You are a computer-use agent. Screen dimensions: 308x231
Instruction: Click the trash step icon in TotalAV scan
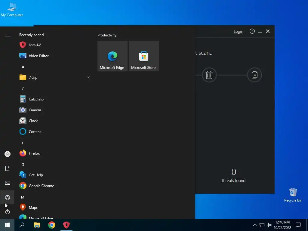pyautogui.click(x=209, y=75)
